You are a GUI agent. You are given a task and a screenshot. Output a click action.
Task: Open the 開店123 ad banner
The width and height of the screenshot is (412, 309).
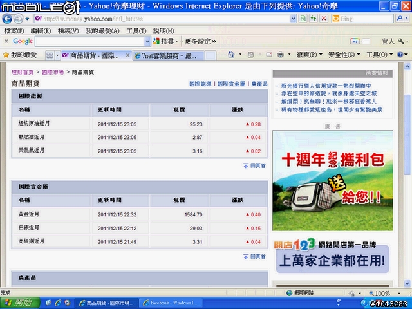333,256
